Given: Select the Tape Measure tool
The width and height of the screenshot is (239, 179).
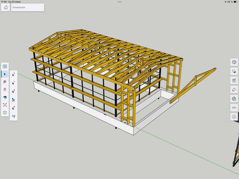Looking at the screenshot, I should pos(5,82).
